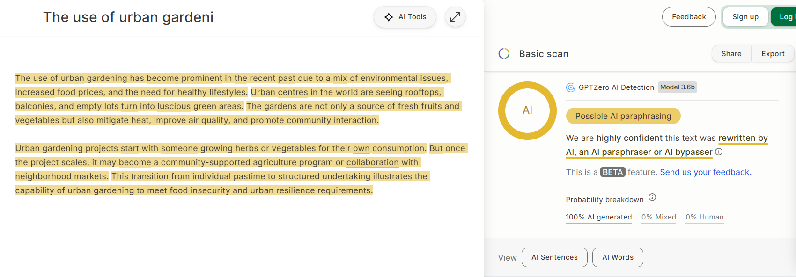Screen dimensions: 796x277
Task: Click the Feedback button
Action: (x=689, y=17)
